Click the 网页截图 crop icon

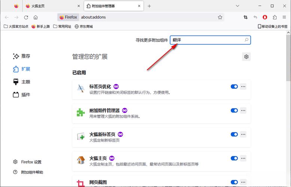[x=81, y=183]
